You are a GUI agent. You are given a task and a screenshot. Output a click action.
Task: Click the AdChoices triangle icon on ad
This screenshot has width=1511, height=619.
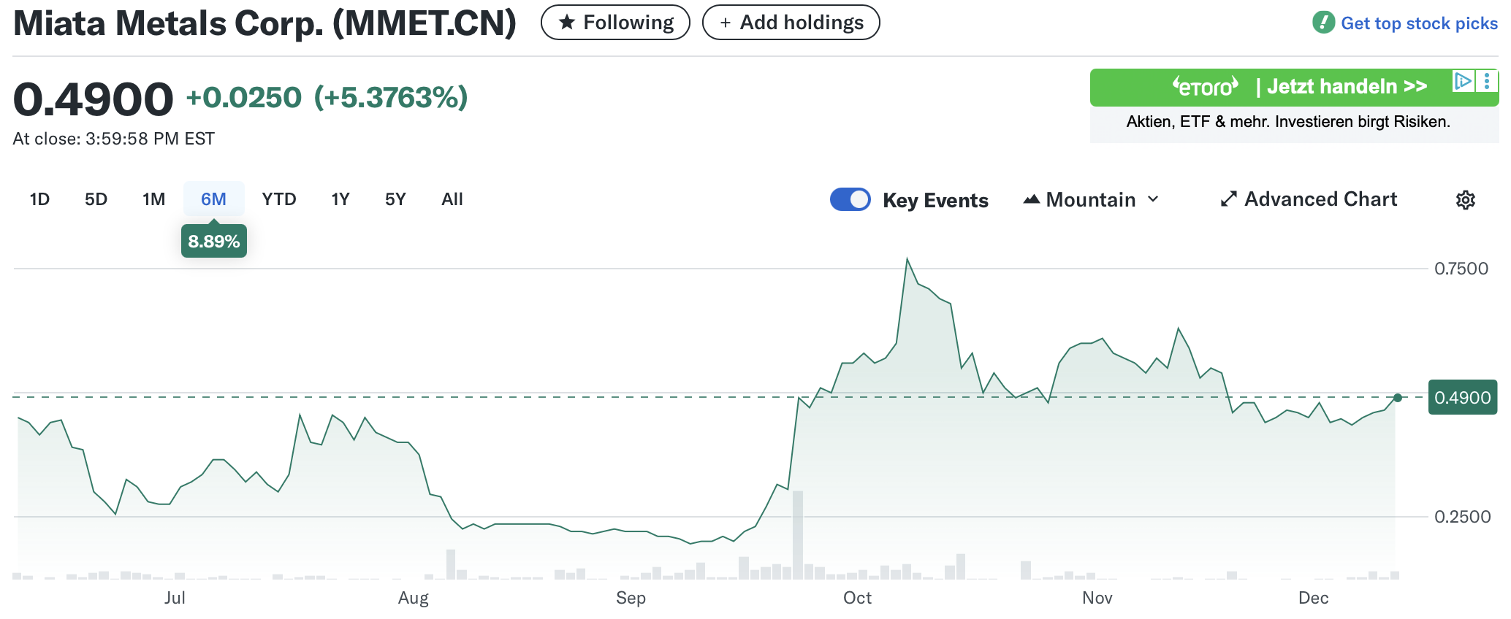(x=1463, y=81)
